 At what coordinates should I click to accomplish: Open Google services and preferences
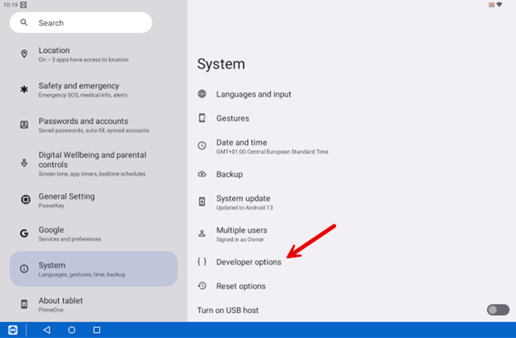94,234
